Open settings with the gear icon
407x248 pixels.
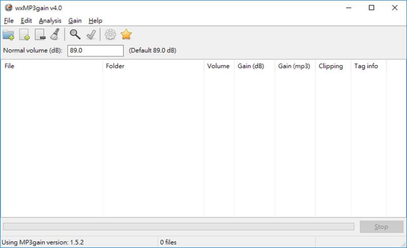point(110,34)
